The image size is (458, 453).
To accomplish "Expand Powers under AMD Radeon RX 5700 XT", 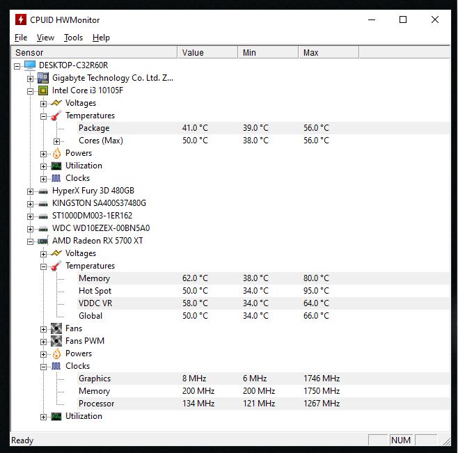I will (x=43, y=354).
